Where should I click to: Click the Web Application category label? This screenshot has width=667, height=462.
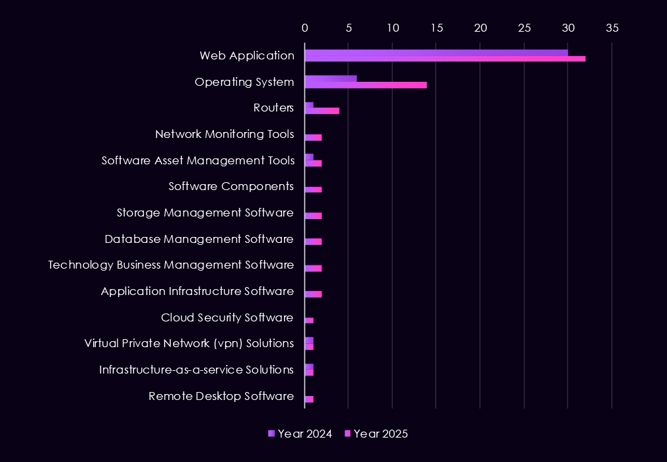coord(247,55)
